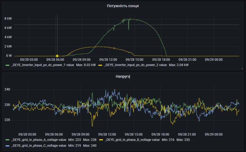Hide the phase_B voltage series via legend
The width and height of the screenshot is (246, 152).
[x=132, y=140]
